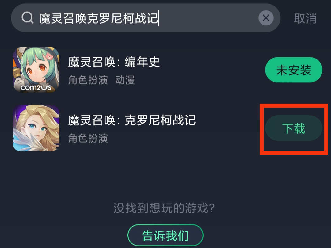Select the 魔灵召唤: 克罗尼柯战记 title
The height and width of the screenshot is (248, 331).
pos(132,120)
